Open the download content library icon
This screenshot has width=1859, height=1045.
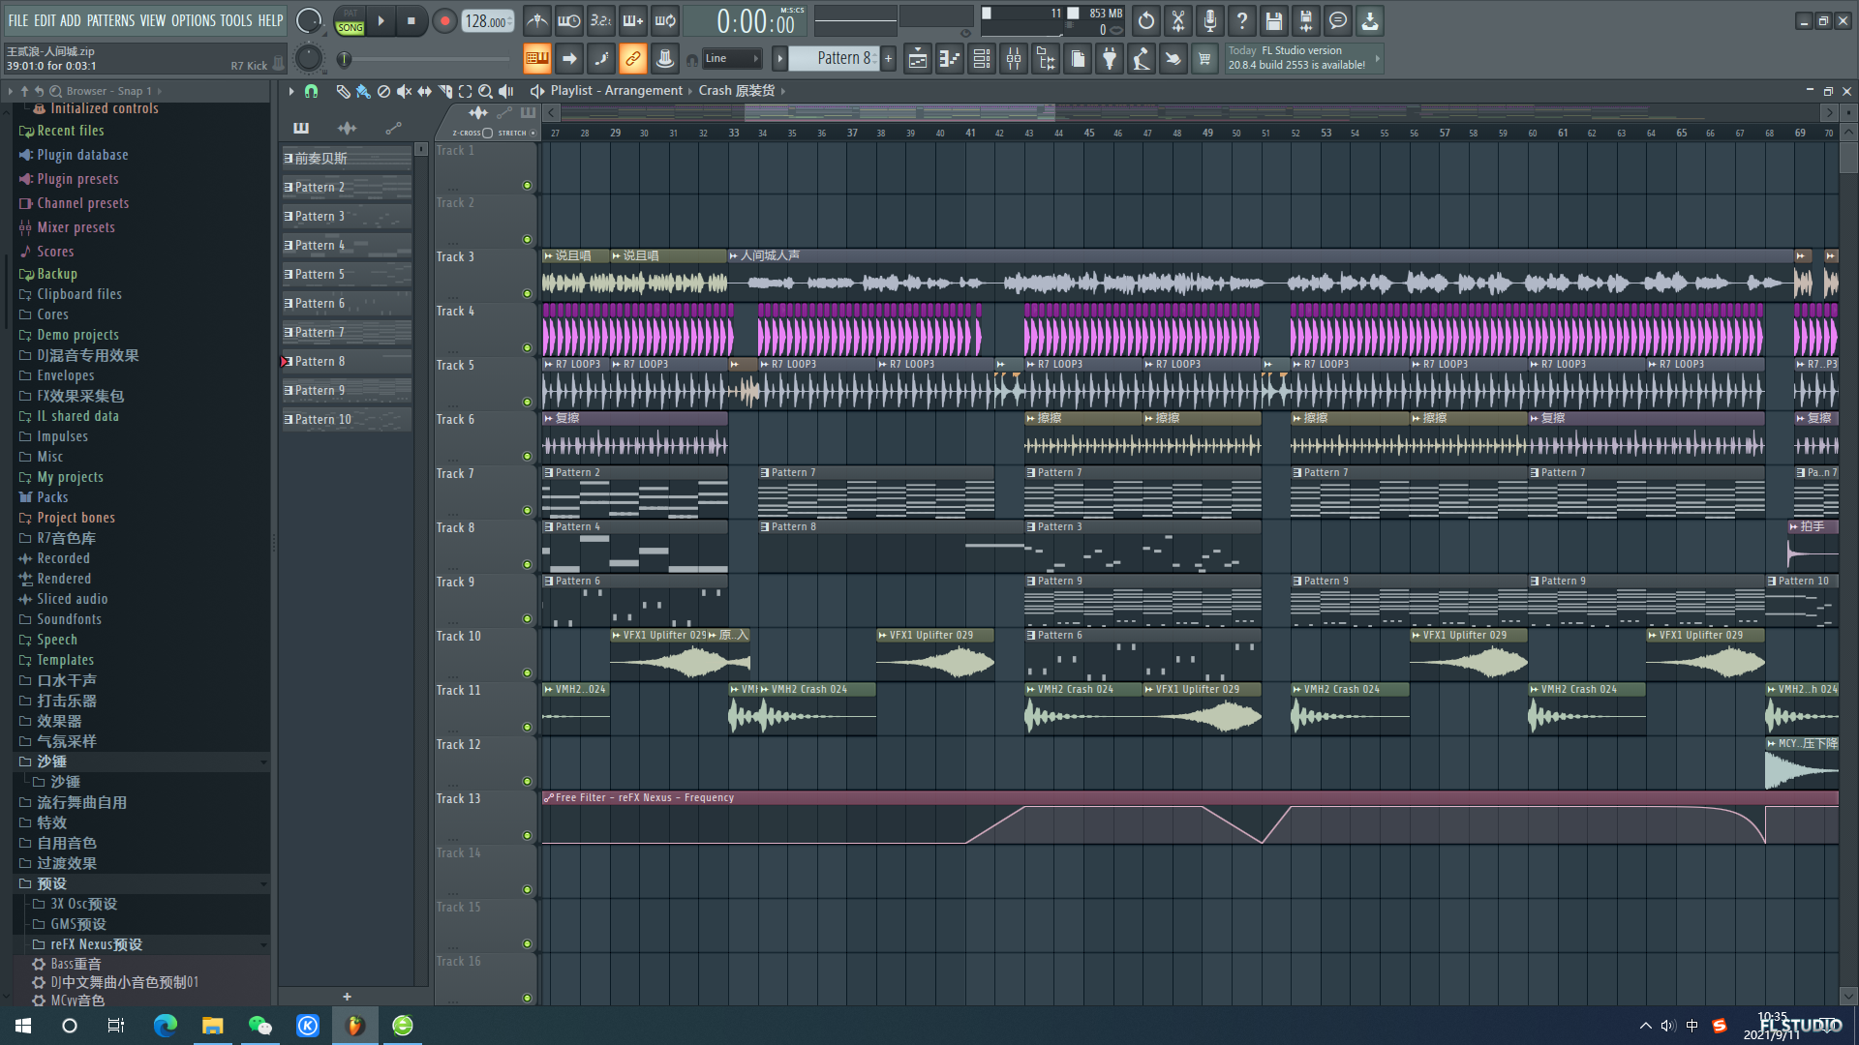[x=1370, y=20]
